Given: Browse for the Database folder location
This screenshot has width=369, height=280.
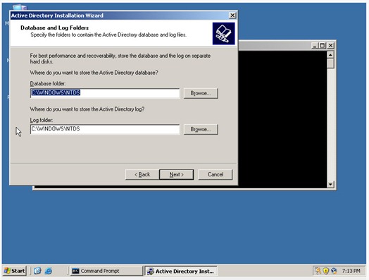Looking at the screenshot, I should (x=201, y=93).
